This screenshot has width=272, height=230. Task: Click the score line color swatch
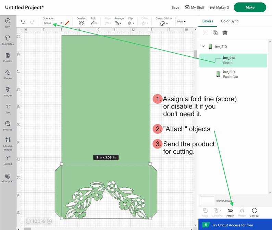[x=67, y=23]
